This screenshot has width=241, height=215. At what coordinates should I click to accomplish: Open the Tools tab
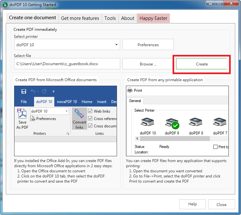click(110, 18)
